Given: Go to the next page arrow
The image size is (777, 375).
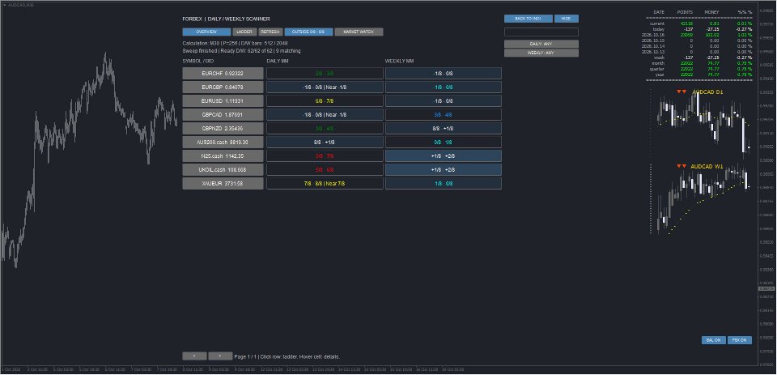Looking at the screenshot, I should (220, 356).
